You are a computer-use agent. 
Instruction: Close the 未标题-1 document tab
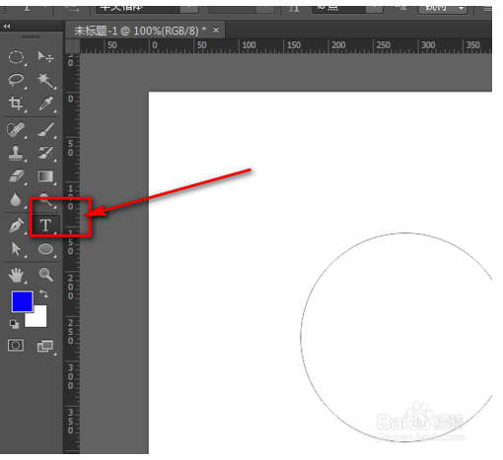coord(216,30)
